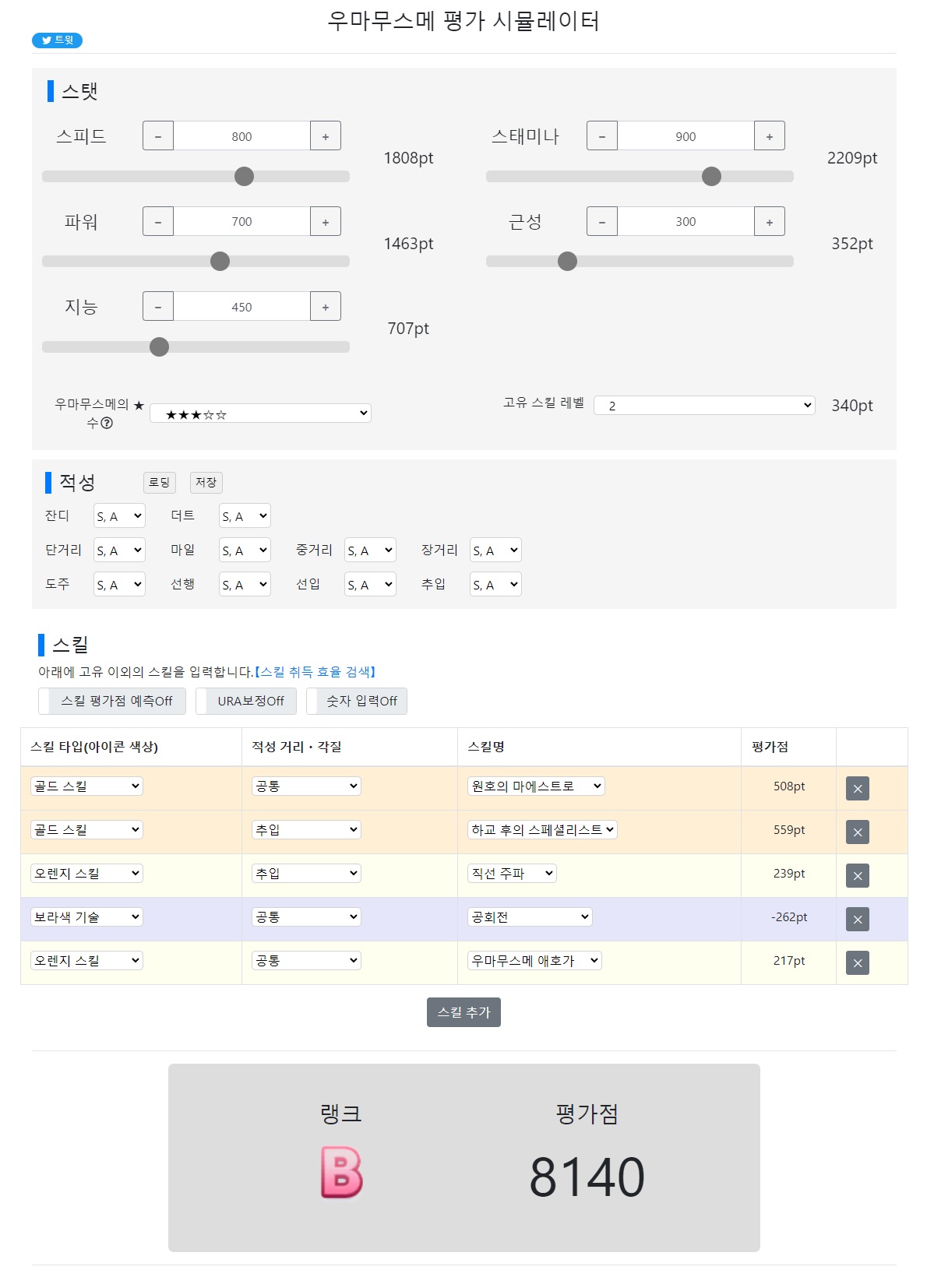Image resolution: width=927 pixels, height=1270 pixels.
Task: Open the 보라색 기술 skill type dropdown
Action: tap(86, 916)
